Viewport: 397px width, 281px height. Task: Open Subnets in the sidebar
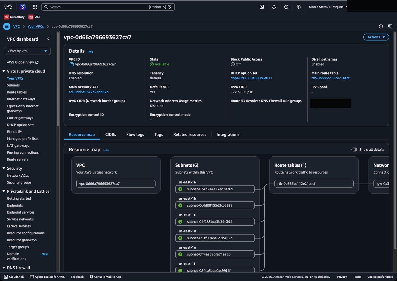[x=13, y=85]
